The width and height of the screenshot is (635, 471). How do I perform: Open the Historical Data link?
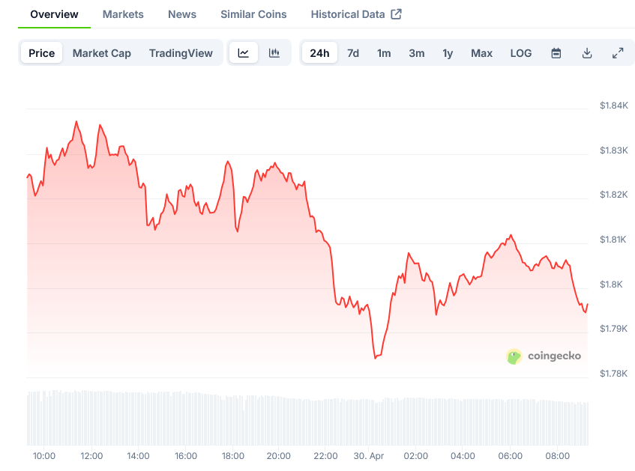(x=348, y=14)
